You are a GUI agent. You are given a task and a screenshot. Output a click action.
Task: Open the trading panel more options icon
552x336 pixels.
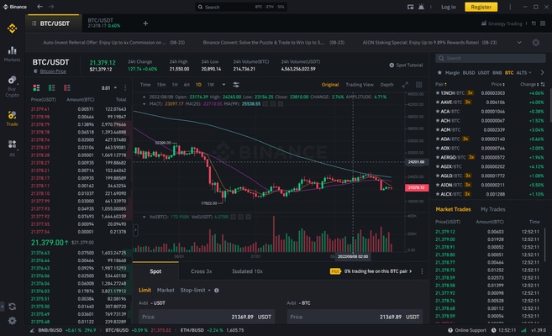click(422, 271)
